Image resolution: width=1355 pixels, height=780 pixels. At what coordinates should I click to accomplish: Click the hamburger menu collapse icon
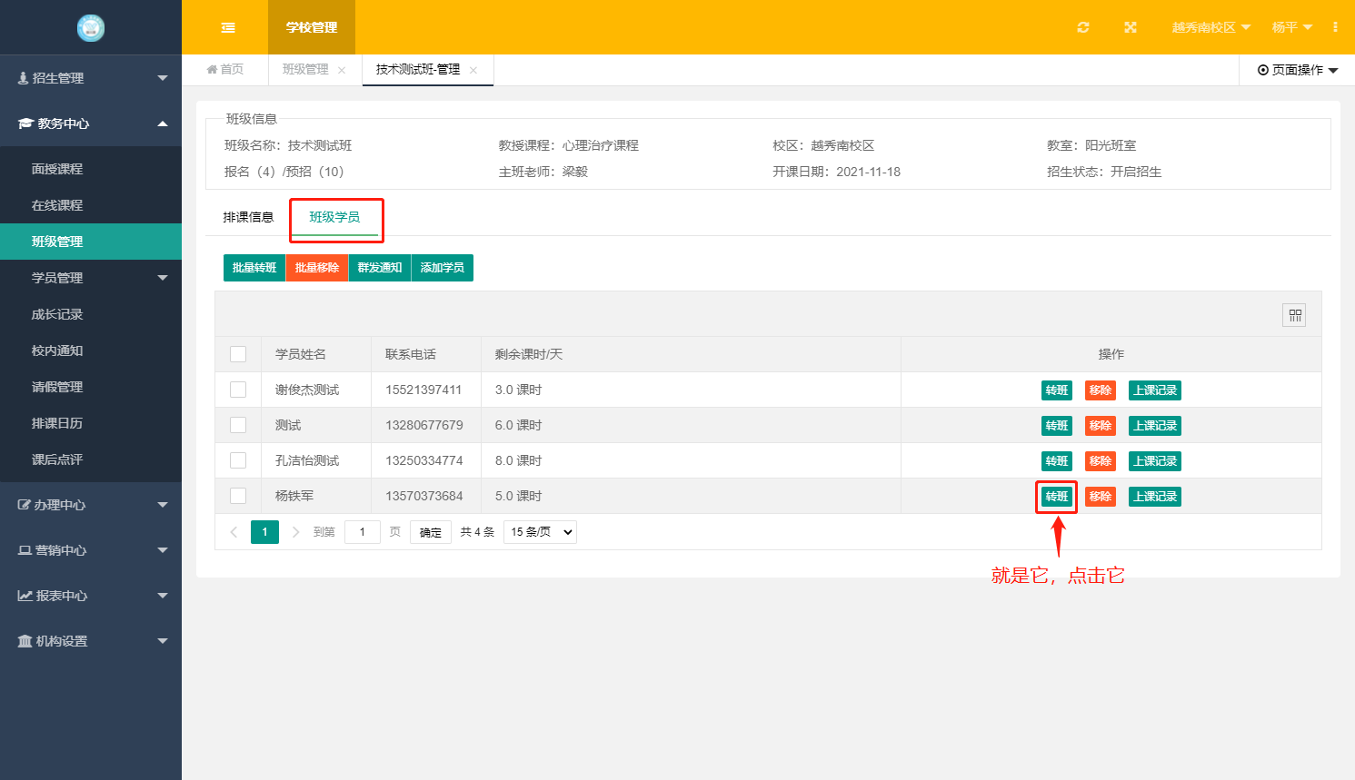228,27
